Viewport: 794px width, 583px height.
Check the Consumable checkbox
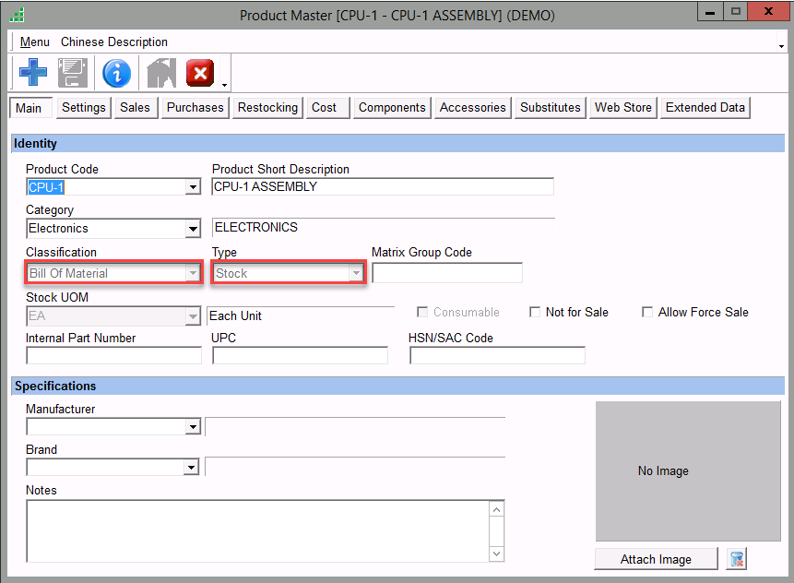(x=422, y=313)
